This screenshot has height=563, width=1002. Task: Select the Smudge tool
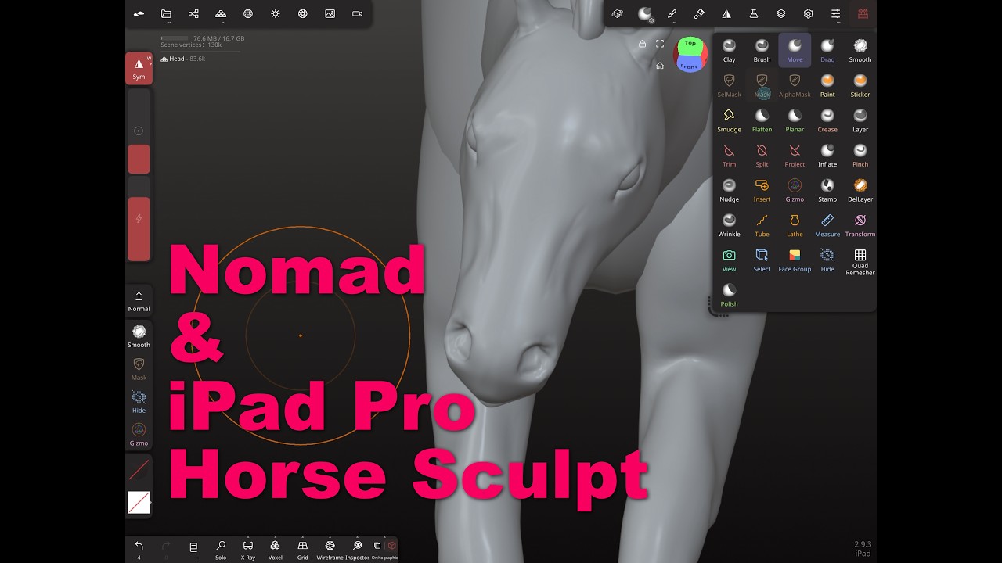729,121
